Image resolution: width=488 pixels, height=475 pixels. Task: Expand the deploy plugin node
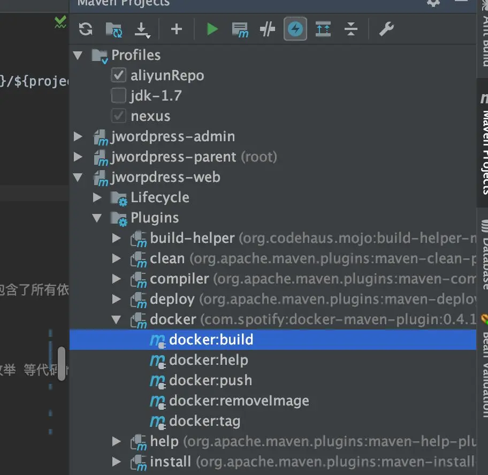(117, 299)
